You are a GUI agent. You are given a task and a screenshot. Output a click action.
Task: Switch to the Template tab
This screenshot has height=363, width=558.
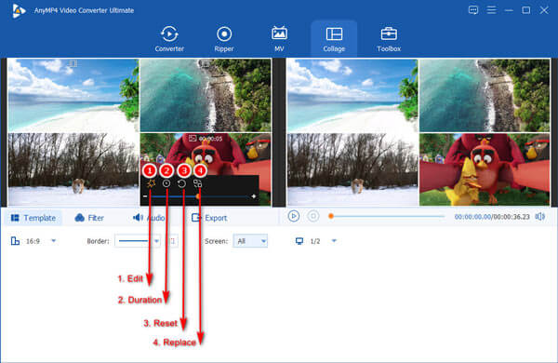click(33, 218)
